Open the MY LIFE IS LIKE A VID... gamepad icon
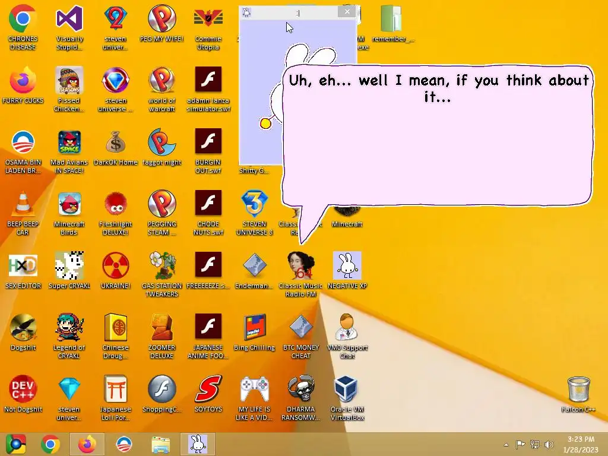This screenshot has width=608, height=456. click(x=254, y=389)
